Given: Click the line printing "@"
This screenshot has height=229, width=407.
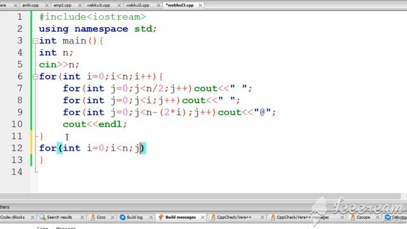Looking at the screenshot, I should (x=169, y=113).
